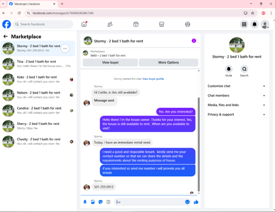
Task: Click the site information icon in address bar
Action: (28, 13)
